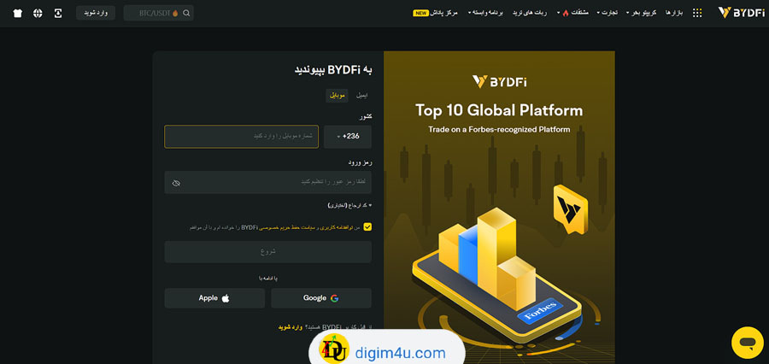Click the Top 10 Global Platform banner

pyautogui.click(x=499, y=207)
